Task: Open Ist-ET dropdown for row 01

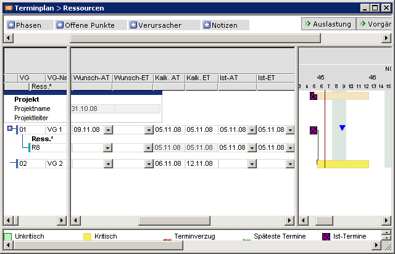Action: click(x=290, y=130)
